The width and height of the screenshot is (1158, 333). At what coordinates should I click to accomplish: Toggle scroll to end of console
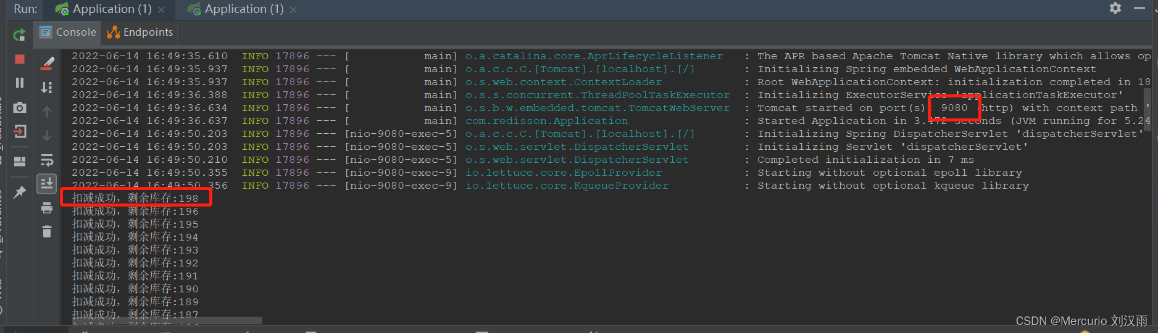tap(47, 183)
